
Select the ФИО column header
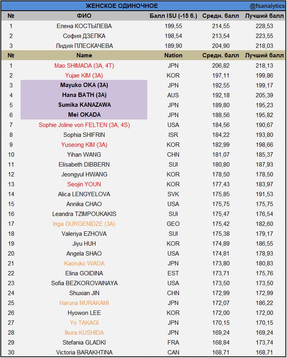click(x=84, y=16)
